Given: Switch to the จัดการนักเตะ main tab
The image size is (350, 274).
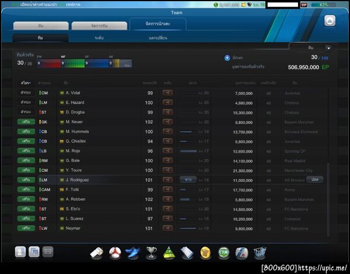Looking at the screenshot, I should pos(158,24).
